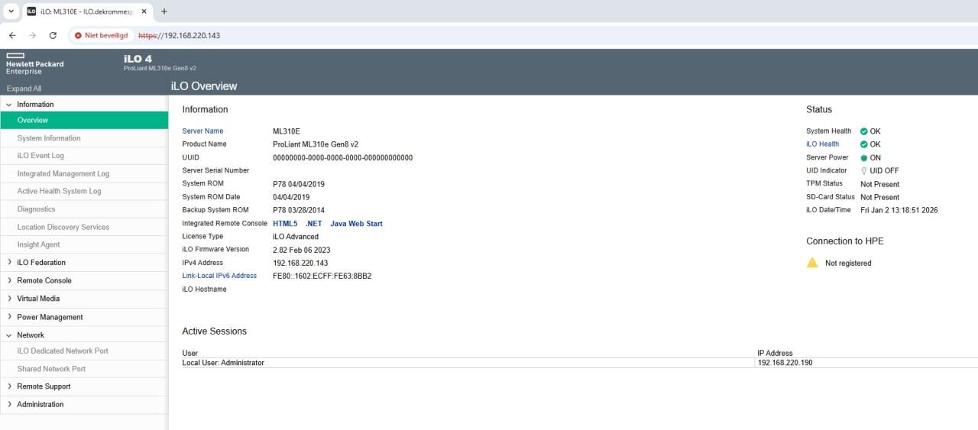The image size is (978, 430).
Task: Click the UUID zeros value
Action: pyautogui.click(x=342, y=158)
